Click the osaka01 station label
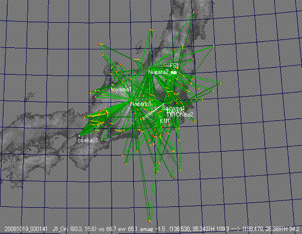The width and height of the screenshot is (302, 234). [x=88, y=140]
